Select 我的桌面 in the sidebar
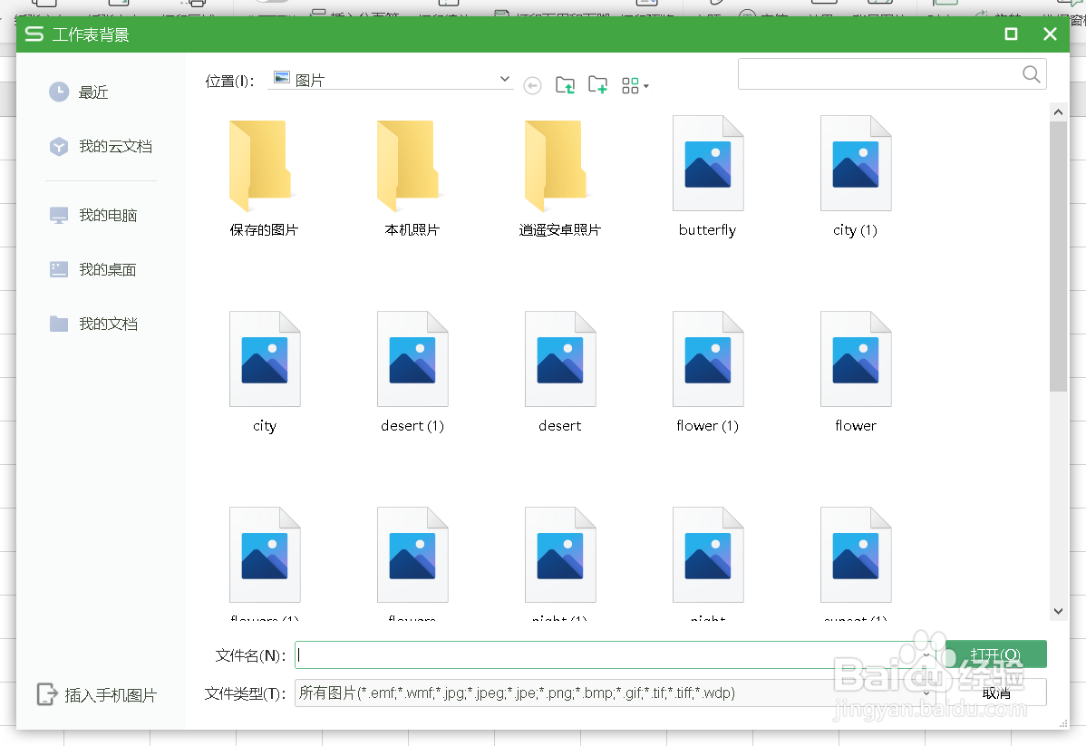Image resolution: width=1086 pixels, height=746 pixels. coord(92,269)
